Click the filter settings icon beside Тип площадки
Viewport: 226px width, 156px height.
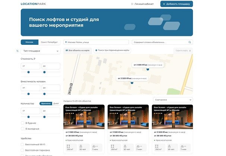click(x=17, y=51)
